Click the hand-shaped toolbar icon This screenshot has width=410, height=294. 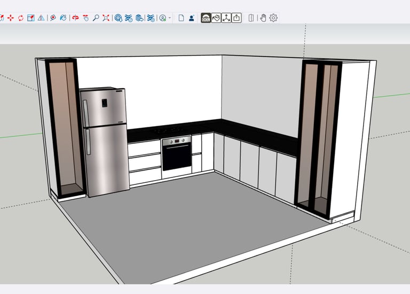pos(263,18)
